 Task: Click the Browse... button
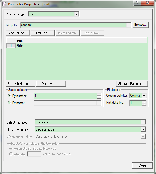141,25
